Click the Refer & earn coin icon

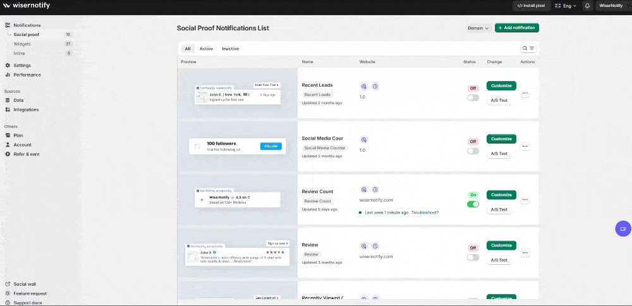coord(7,154)
